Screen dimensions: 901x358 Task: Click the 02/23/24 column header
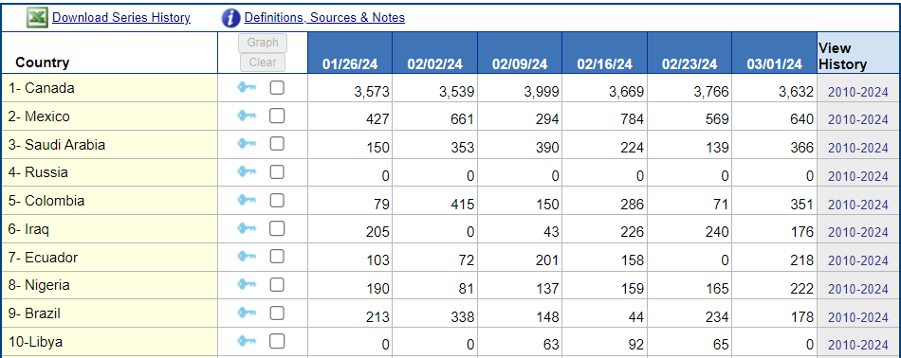[690, 53]
